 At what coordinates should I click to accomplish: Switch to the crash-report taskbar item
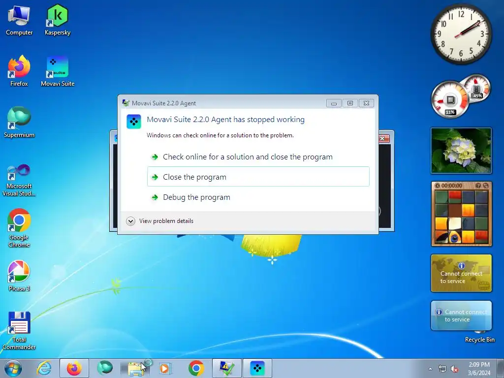pos(226,368)
